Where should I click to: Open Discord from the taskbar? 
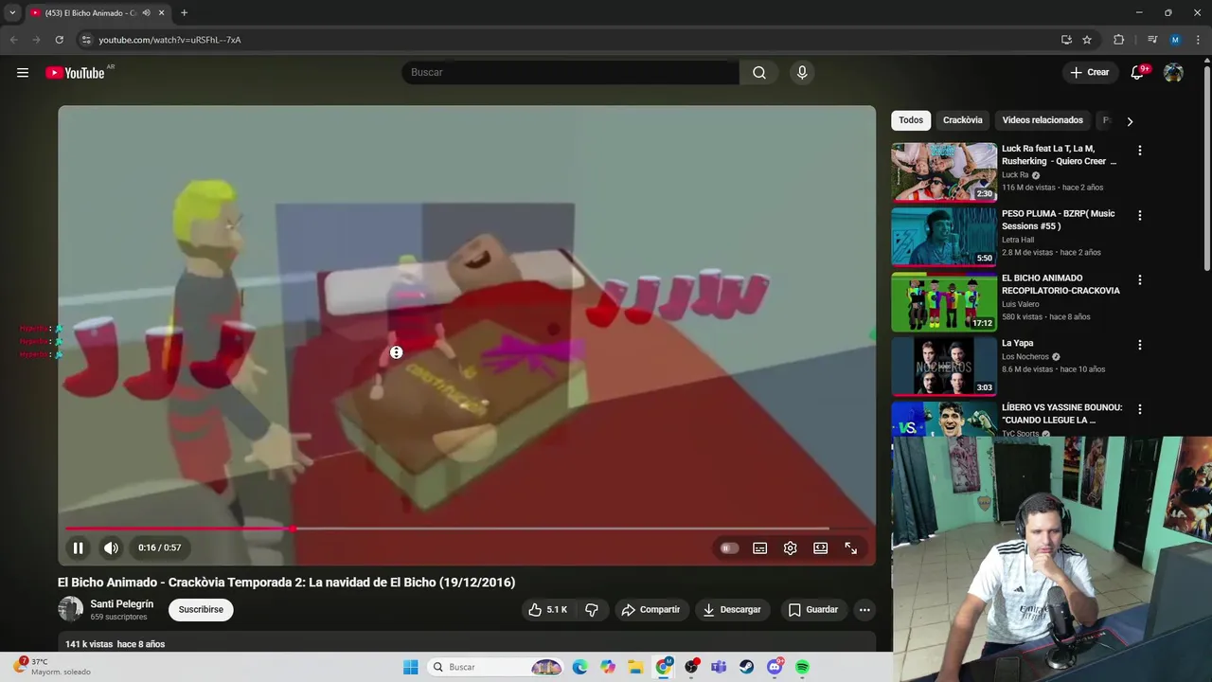pos(775,667)
